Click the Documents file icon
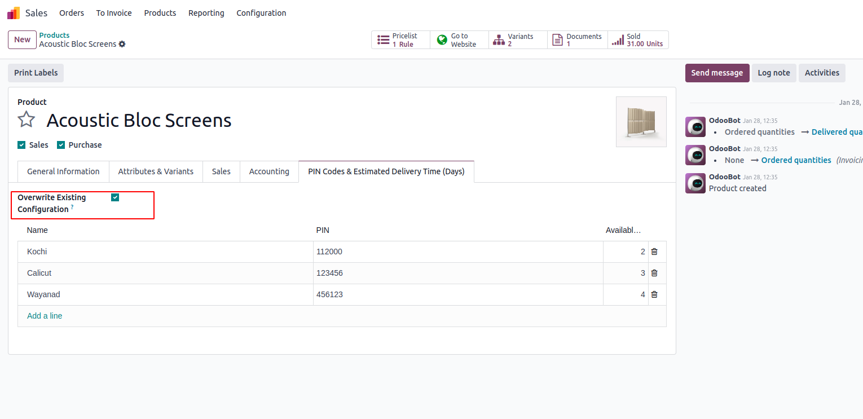The image size is (863, 419). (557, 40)
